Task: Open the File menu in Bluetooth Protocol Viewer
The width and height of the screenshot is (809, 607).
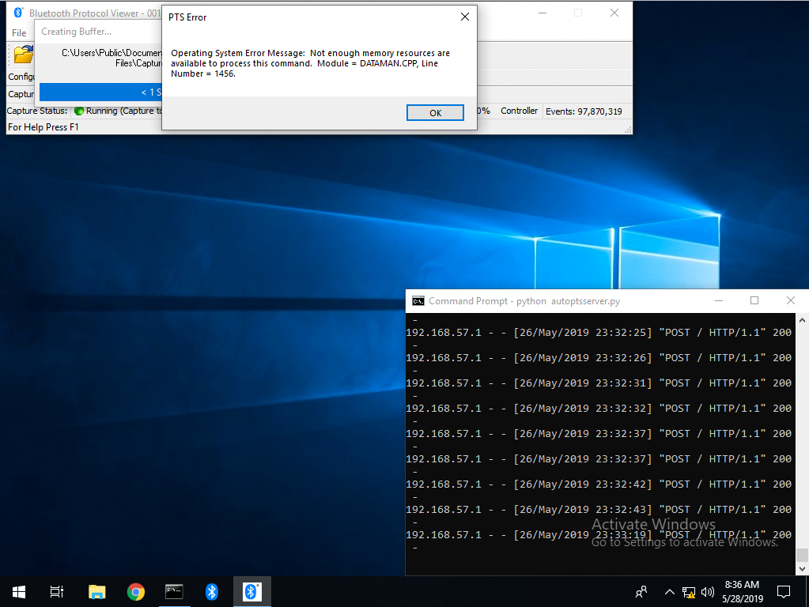Action: pos(17,32)
